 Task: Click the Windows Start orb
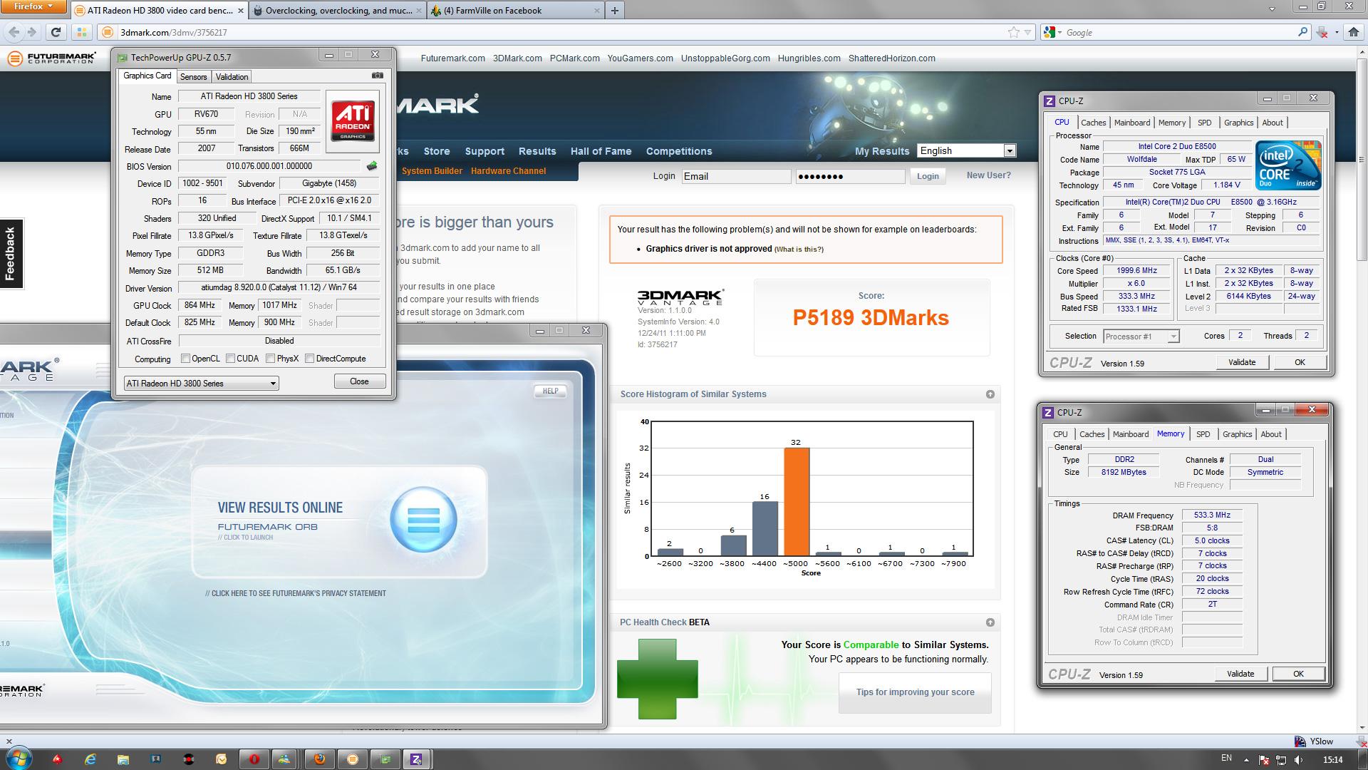[x=19, y=759]
